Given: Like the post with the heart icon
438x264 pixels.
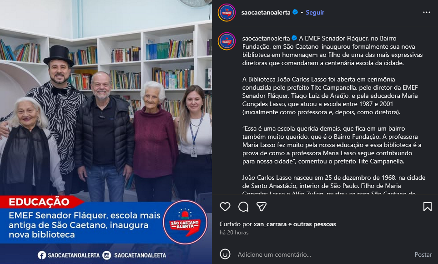Looking at the screenshot, I should pyautogui.click(x=225, y=207).
